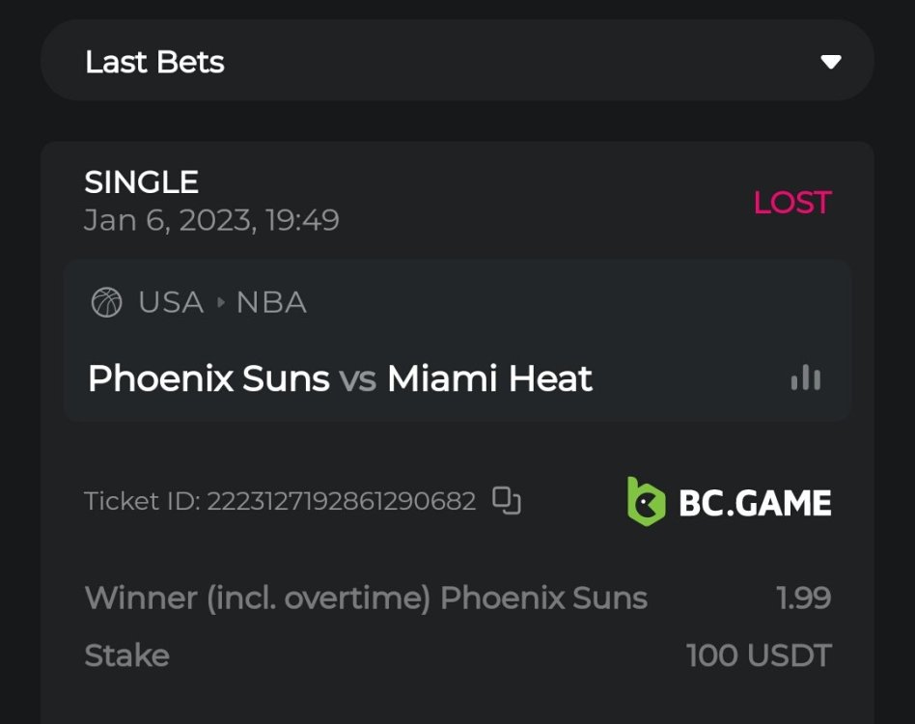This screenshot has width=915, height=724.
Task: Select the Ticket ID number text
Action: click(x=341, y=502)
